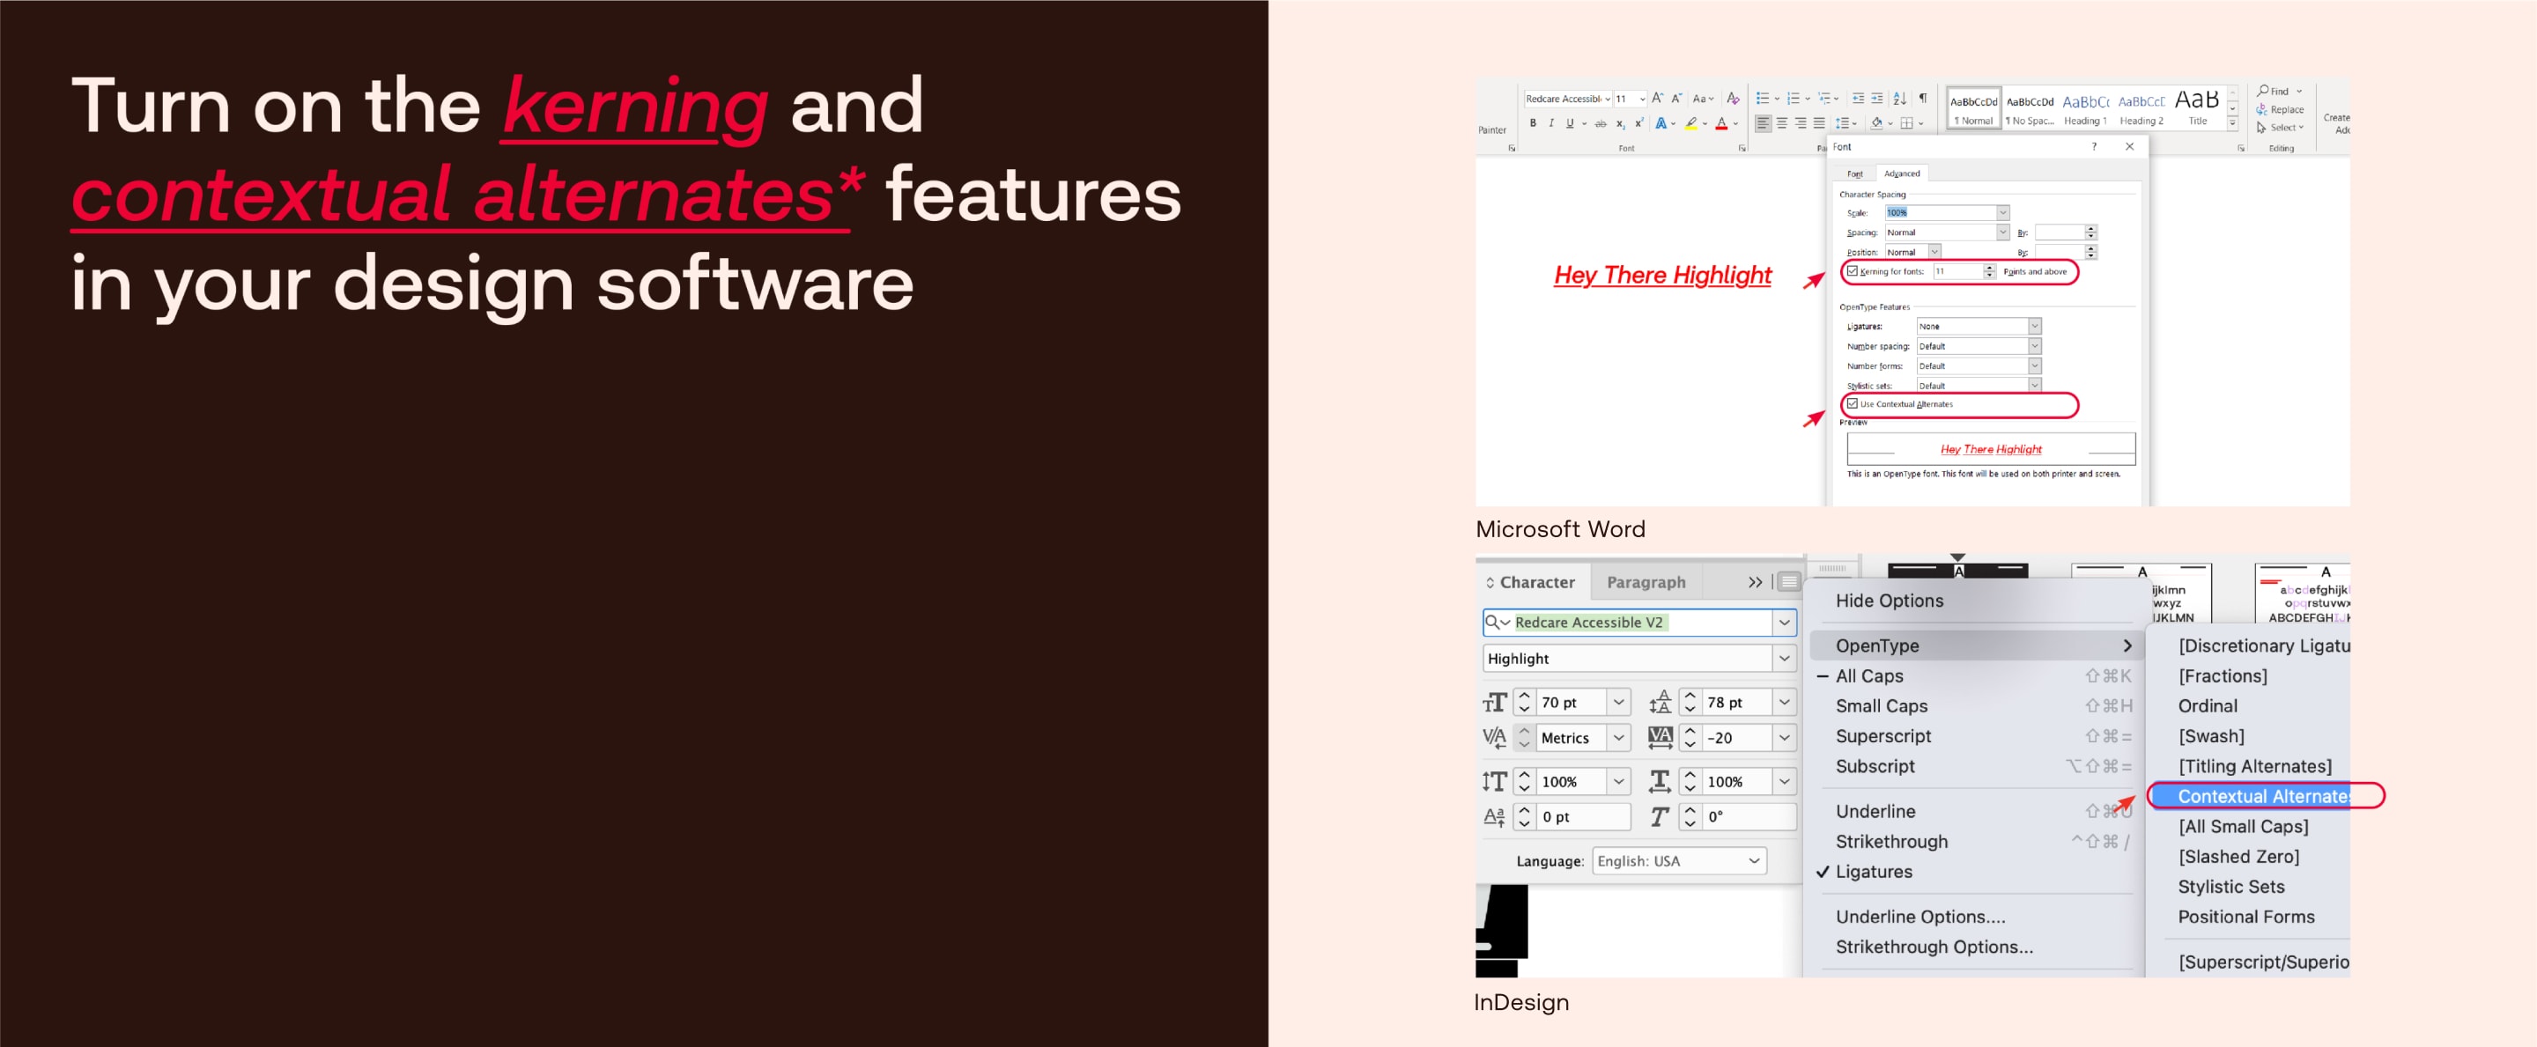This screenshot has height=1047, width=2537.
Task: Apply Superscript in Word ribbon
Action: tap(1639, 123)
